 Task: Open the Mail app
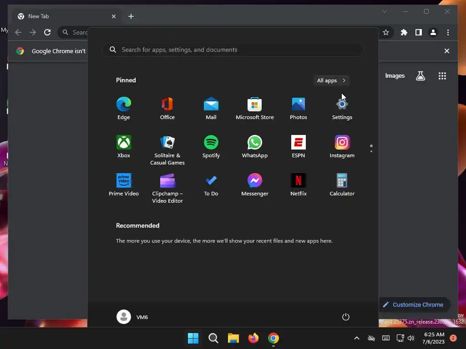click(211, 109)
